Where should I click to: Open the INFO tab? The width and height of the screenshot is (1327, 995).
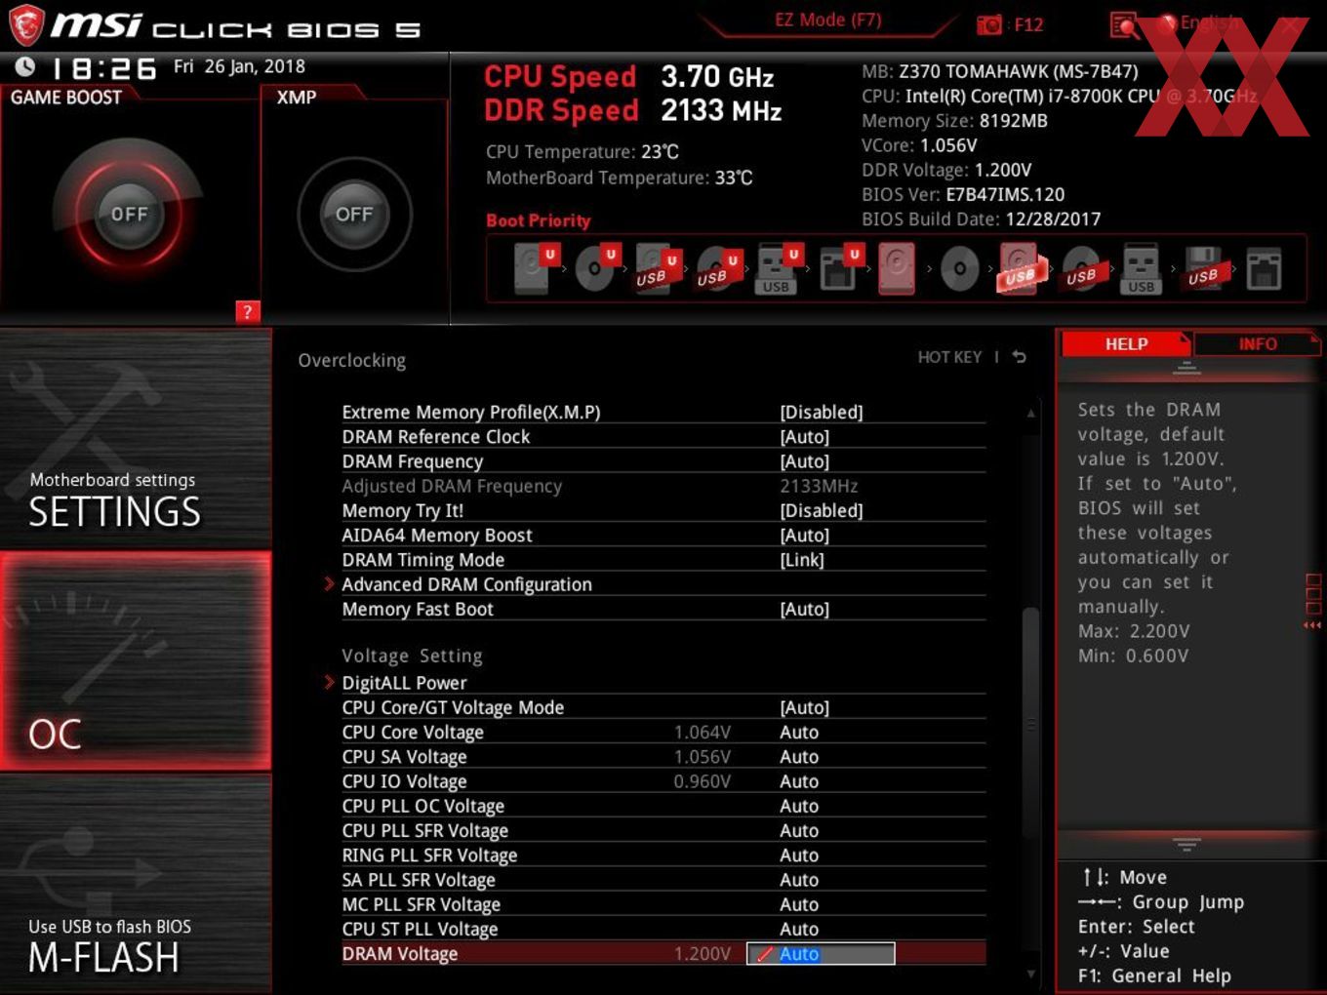click(1258, 343)
